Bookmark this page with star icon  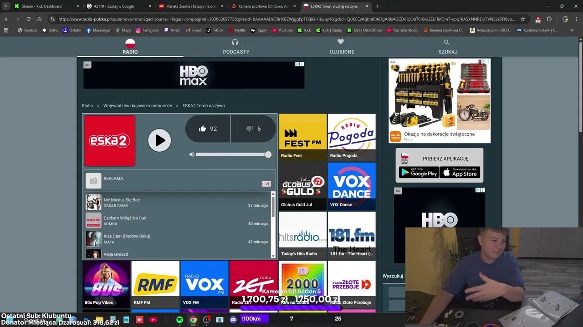click(523, 19)
